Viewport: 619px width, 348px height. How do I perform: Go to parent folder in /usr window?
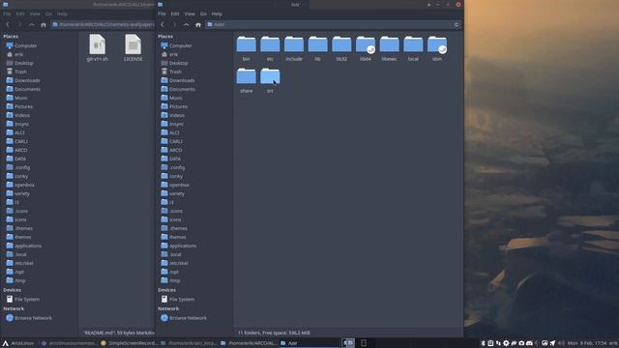187,24
